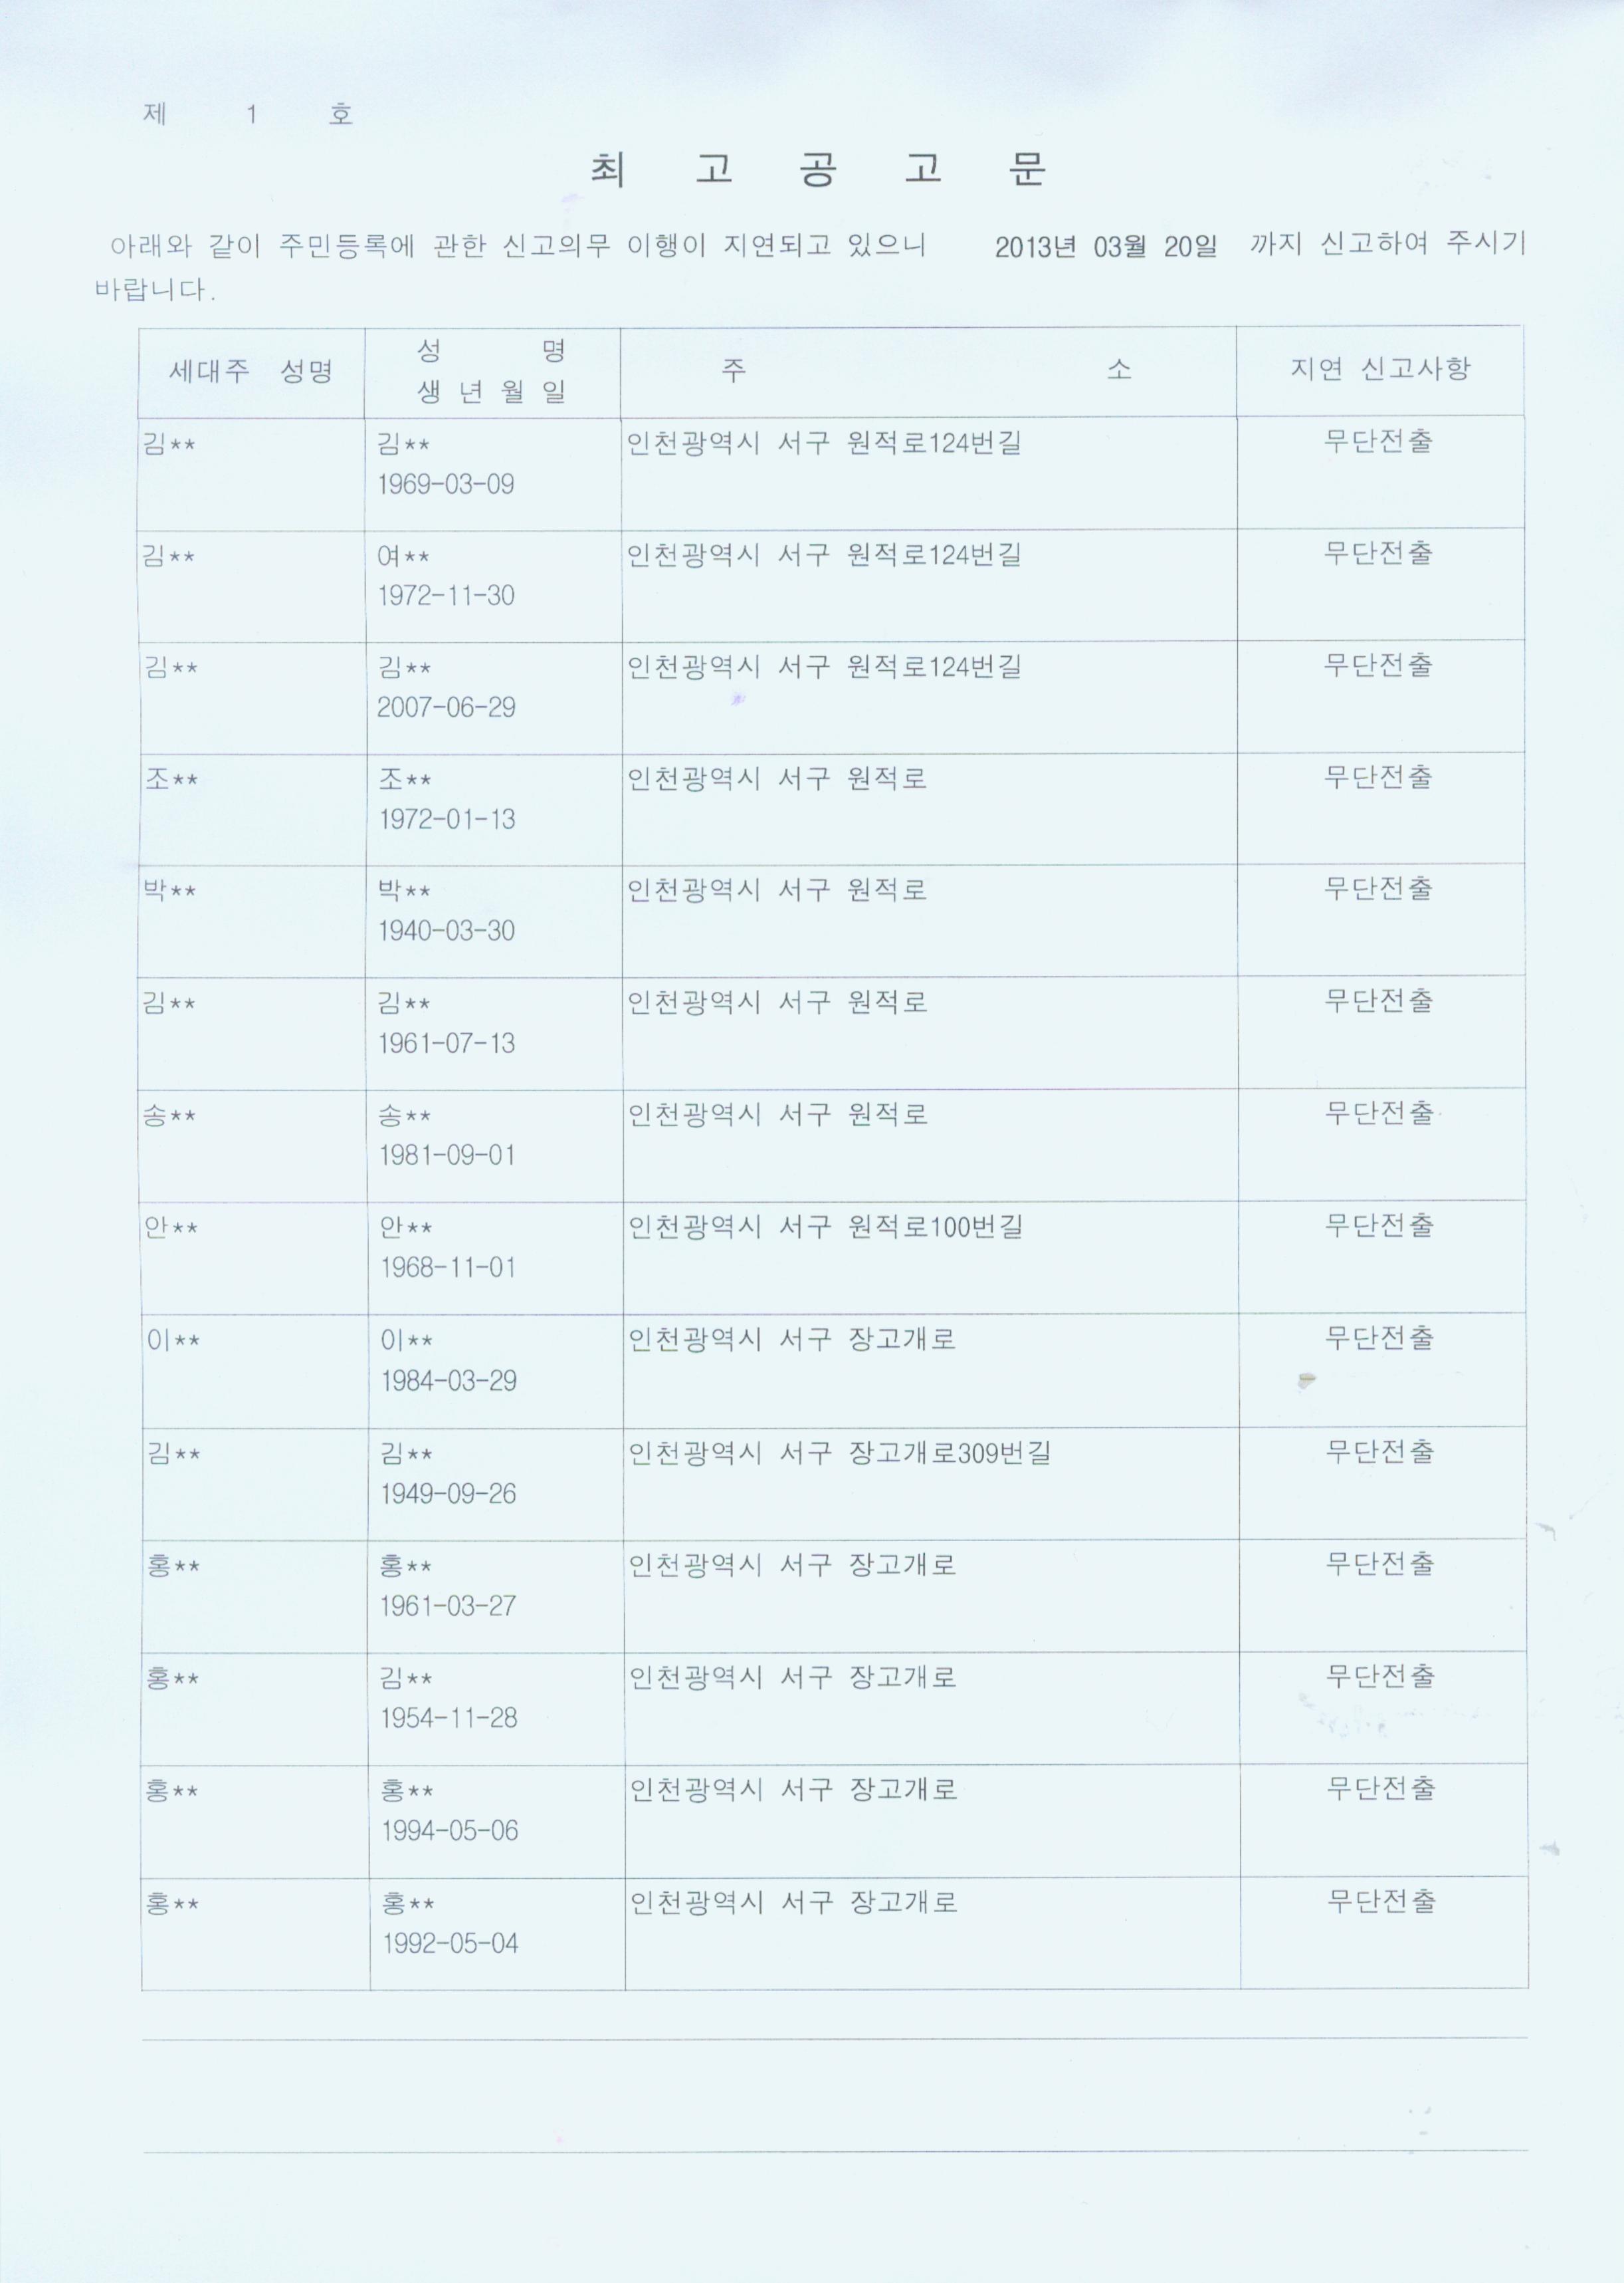1624x2283 pixels.
Task: Select the birthdate 1994-05-06
Action: [450, 1831]
